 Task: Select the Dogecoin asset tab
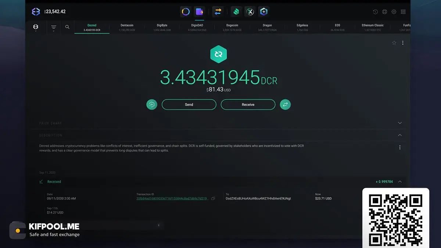pyautogui.click(x=232, y=27)
